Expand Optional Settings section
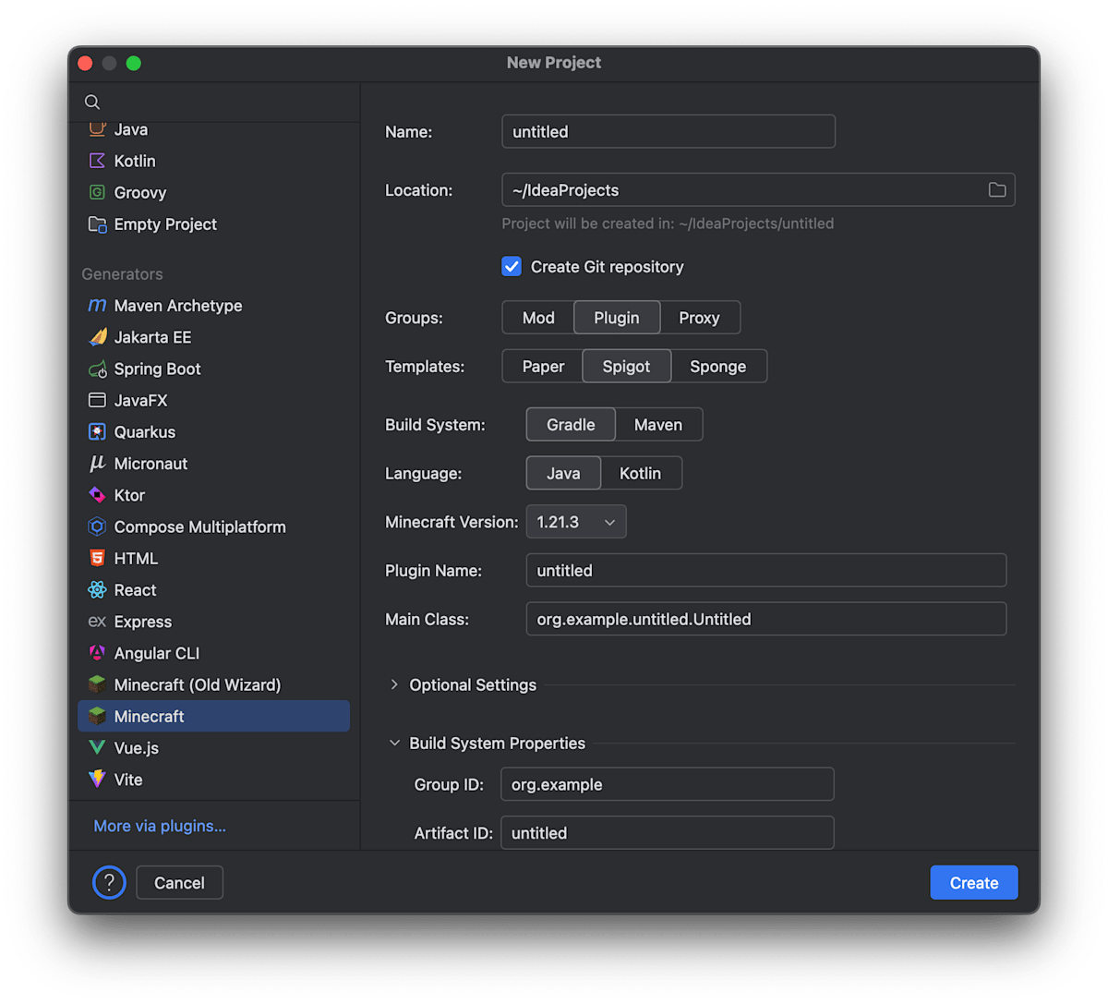The image size is (1108, 1004). (394, 684)
